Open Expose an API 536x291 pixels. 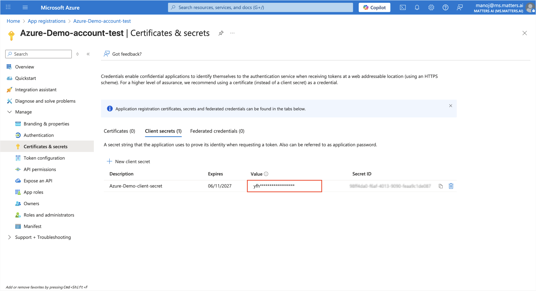38,181
